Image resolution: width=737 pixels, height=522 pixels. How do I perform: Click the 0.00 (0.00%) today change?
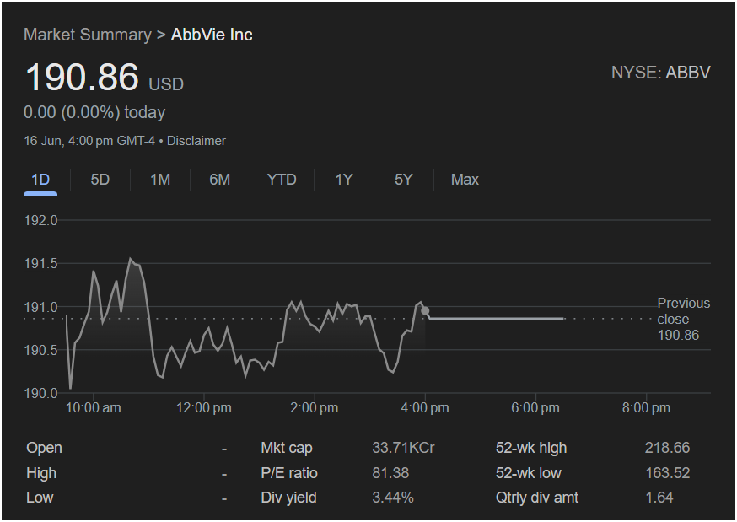point(94,112)
